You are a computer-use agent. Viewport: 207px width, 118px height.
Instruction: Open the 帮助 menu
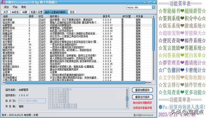point(24,7)
